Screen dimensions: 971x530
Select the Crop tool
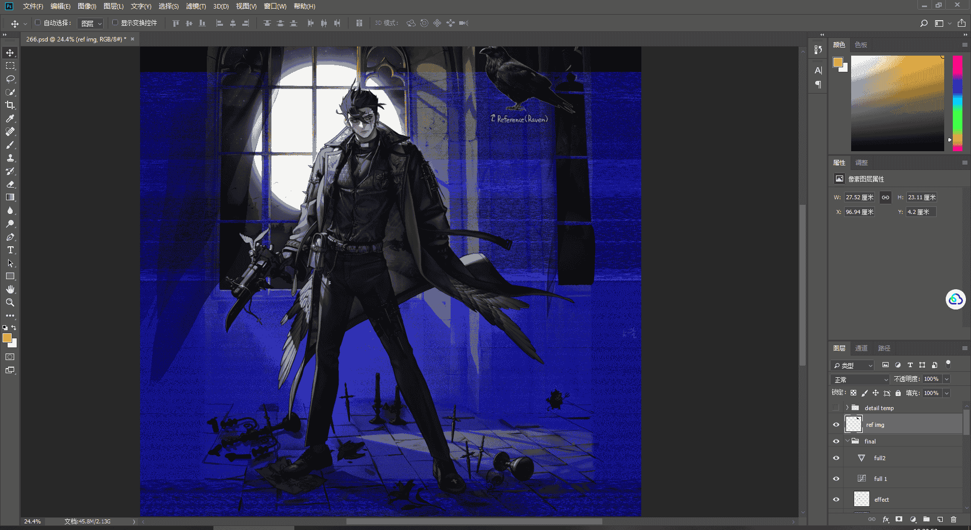pyautogui.click(x=10, y=105)
